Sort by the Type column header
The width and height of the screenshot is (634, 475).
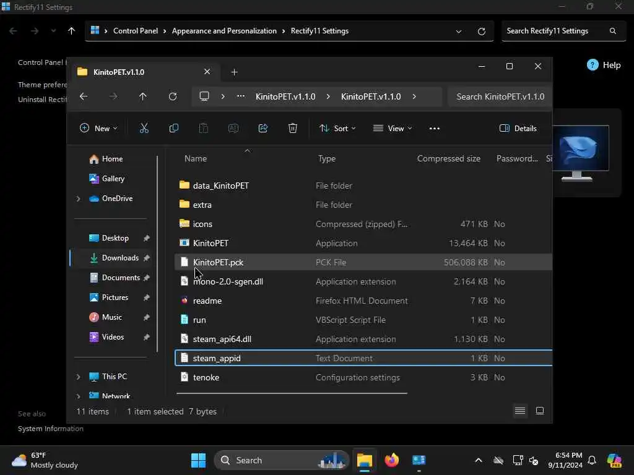click(327, 159)
